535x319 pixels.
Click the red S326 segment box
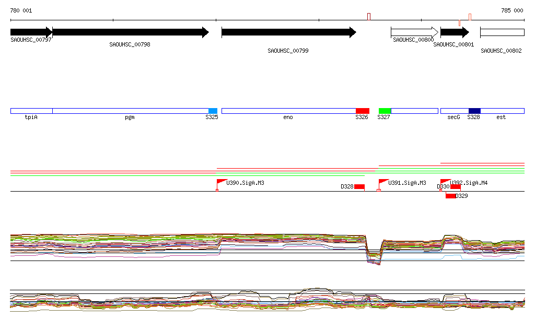click(x=362, y=111)
